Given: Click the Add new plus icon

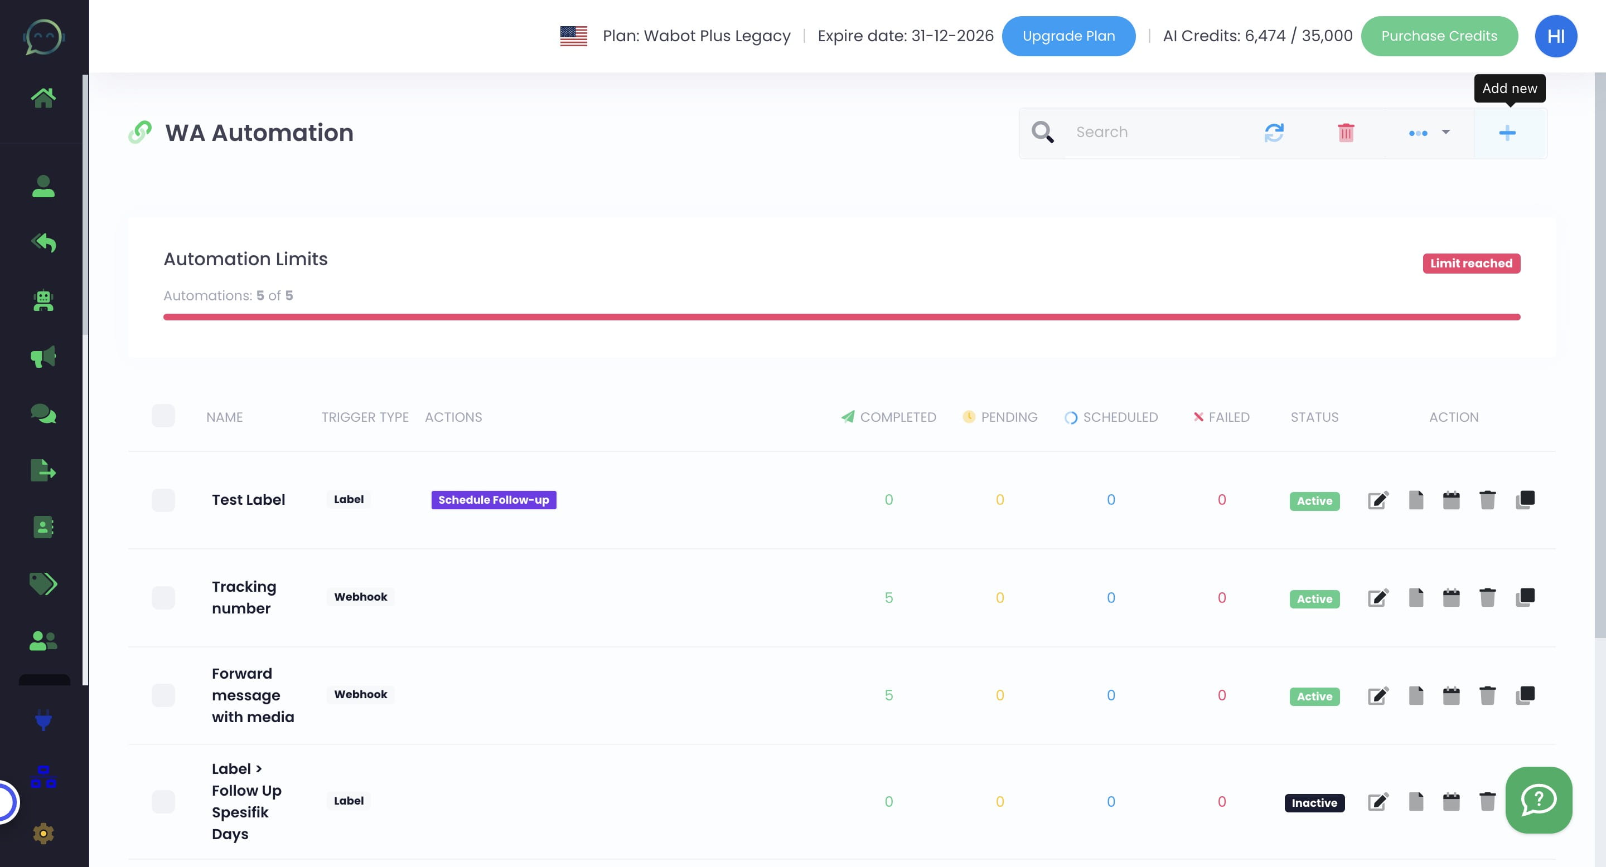Looking at the screenshot, I should pyautogui.click(x=1507, y=133).
